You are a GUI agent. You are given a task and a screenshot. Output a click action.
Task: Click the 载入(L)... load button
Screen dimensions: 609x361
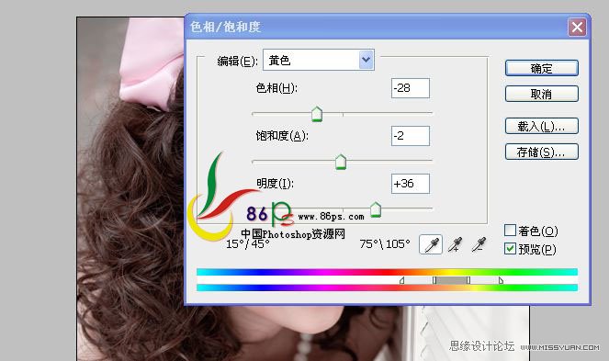541,126
